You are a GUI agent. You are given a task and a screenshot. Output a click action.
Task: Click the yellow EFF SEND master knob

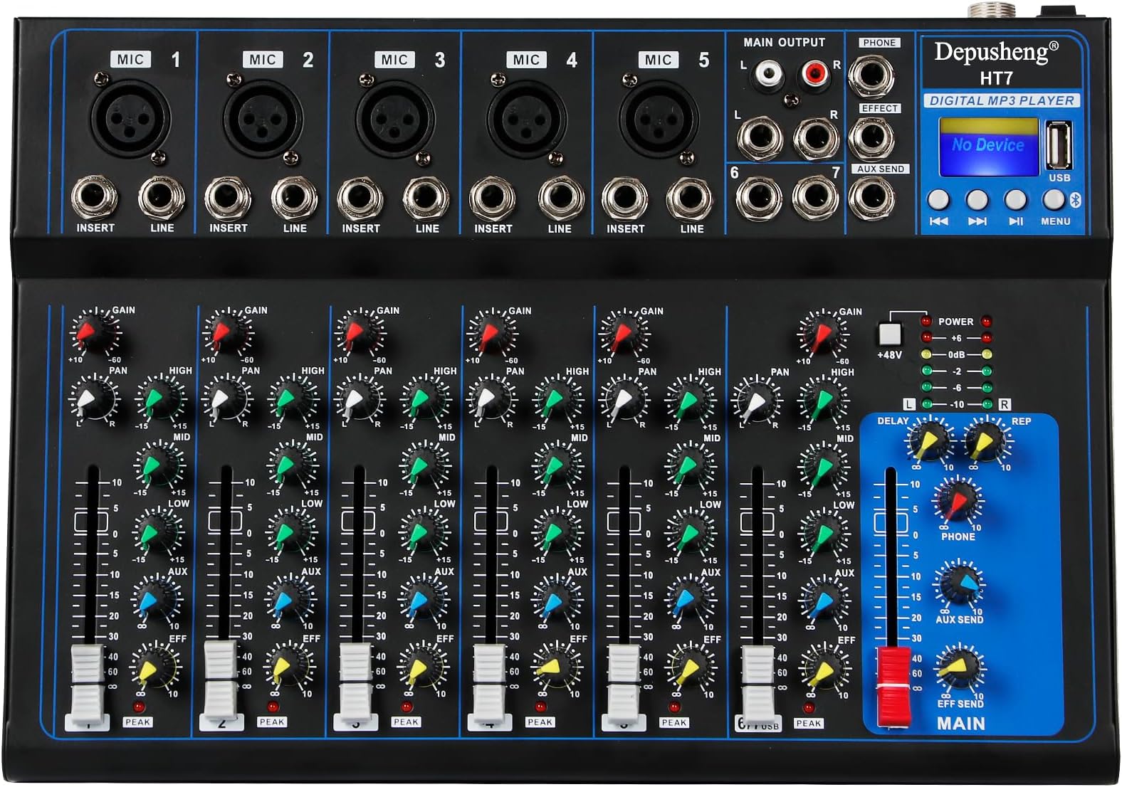point(959,667)
